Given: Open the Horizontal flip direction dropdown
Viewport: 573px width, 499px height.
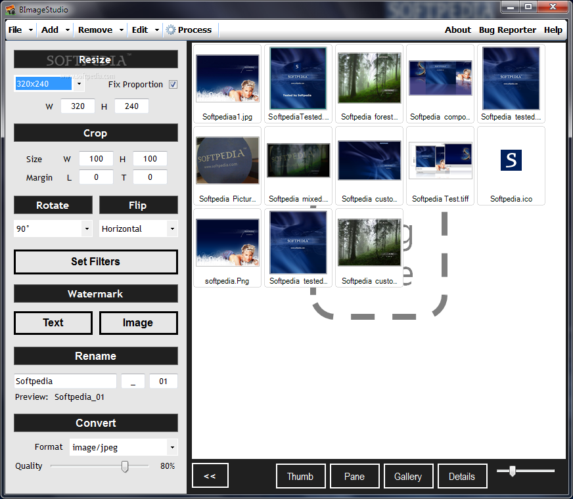Looking at the screenshot, I should click(x=172, y=229).
